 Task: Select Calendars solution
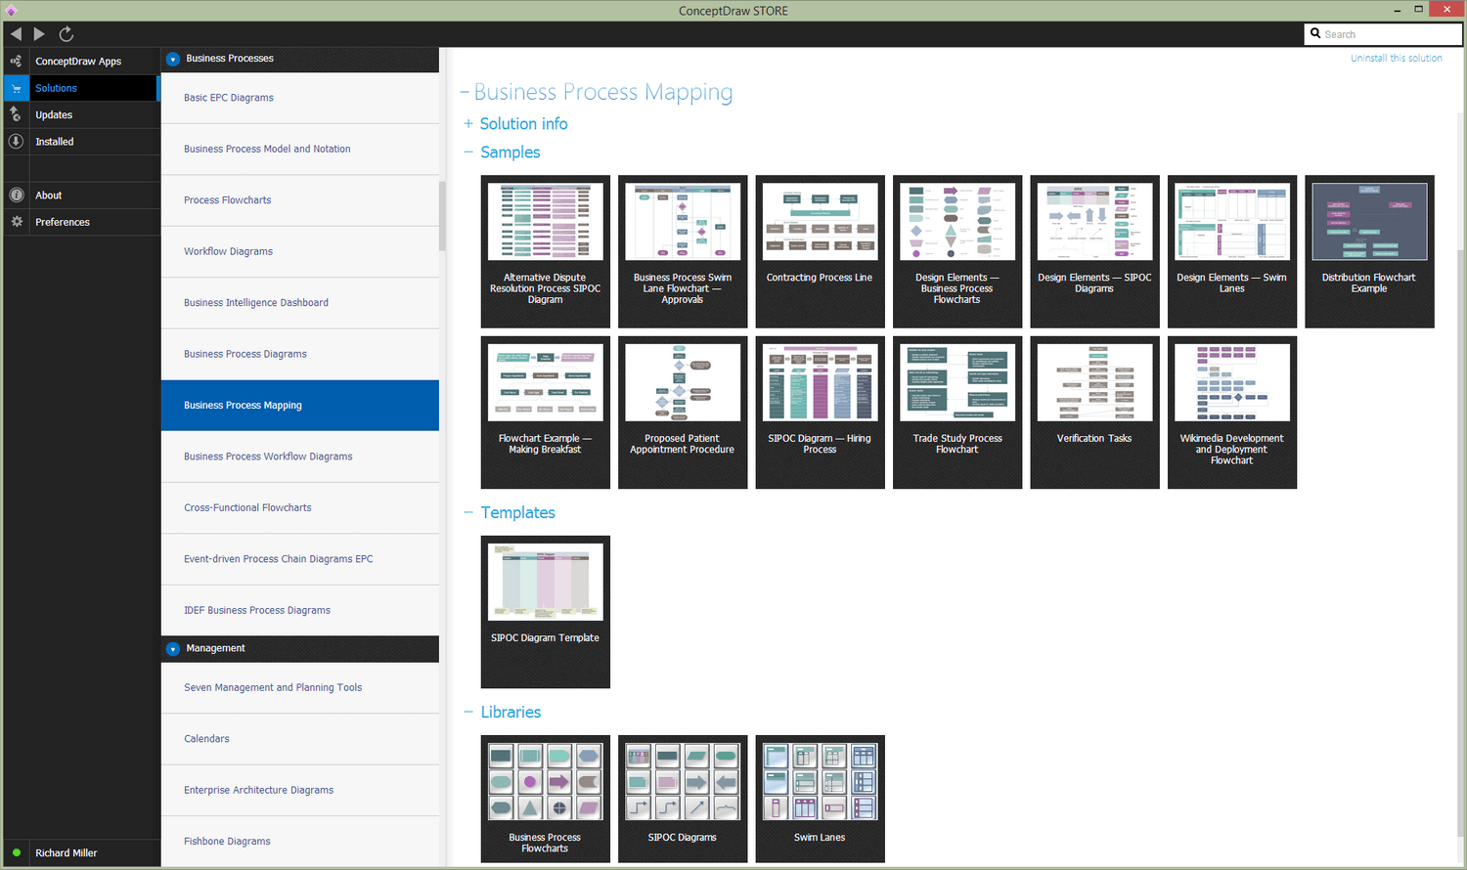300,739
